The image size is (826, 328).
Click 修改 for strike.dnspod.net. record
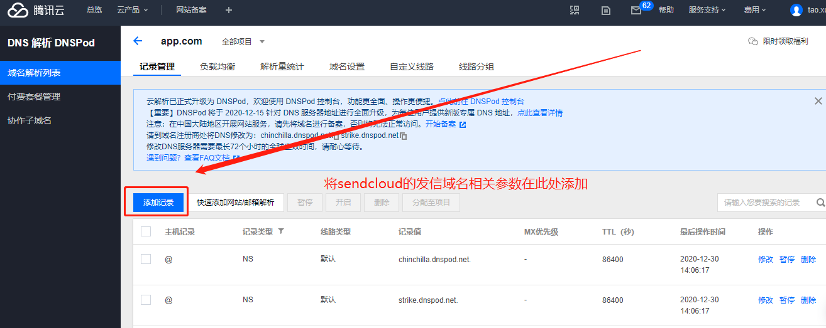point(766,300)
